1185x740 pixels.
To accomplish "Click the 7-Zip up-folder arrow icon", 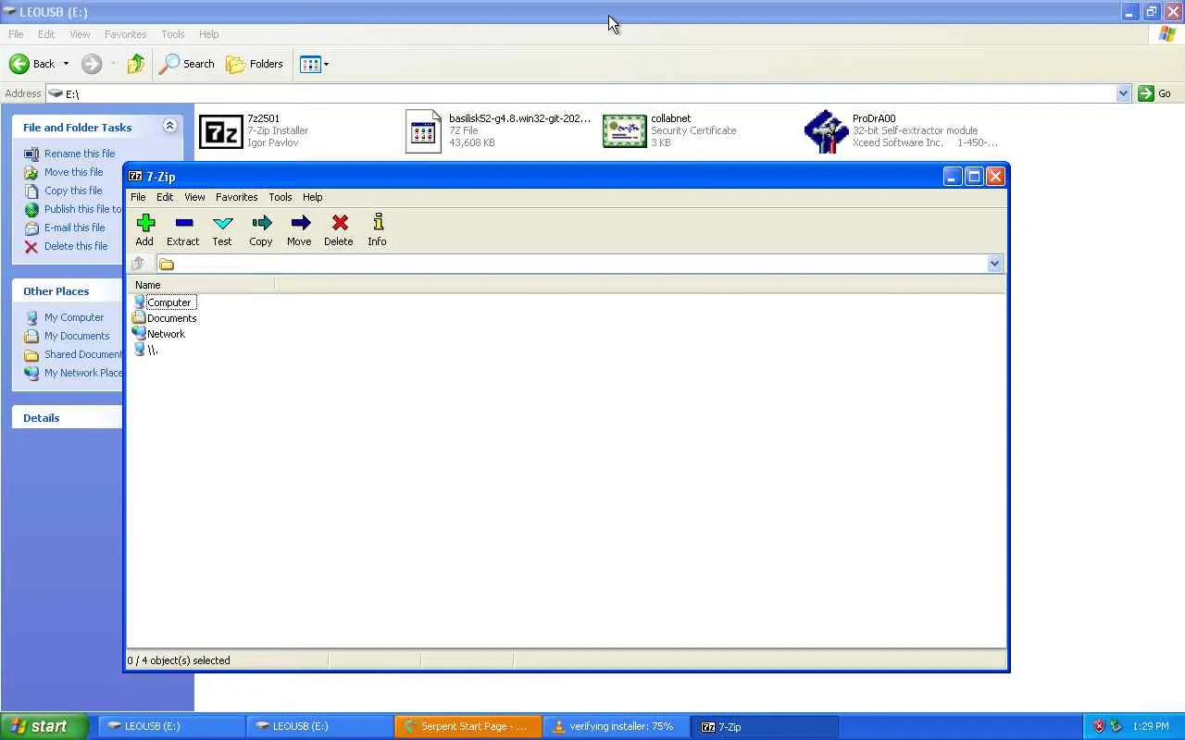I will (x=138, y=264).
